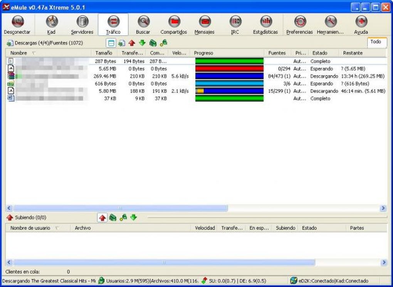This screenshot has width=393, height=287.
Task: Sort by Fuentes column header
Action: (278, 53)
